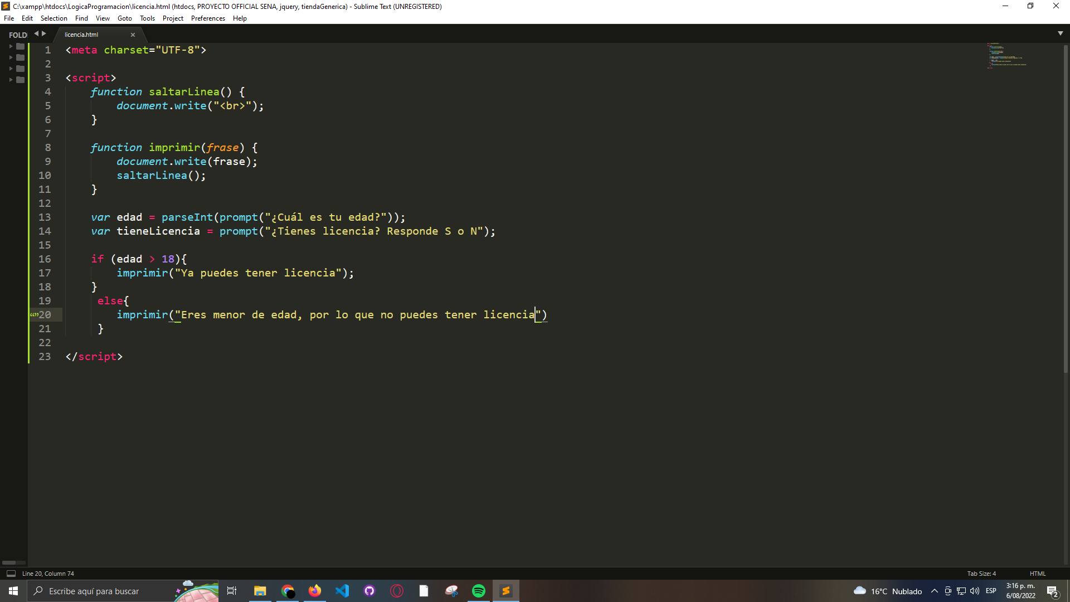Open the Preferences menu
1070x602 pixels.
click(208, 18)
